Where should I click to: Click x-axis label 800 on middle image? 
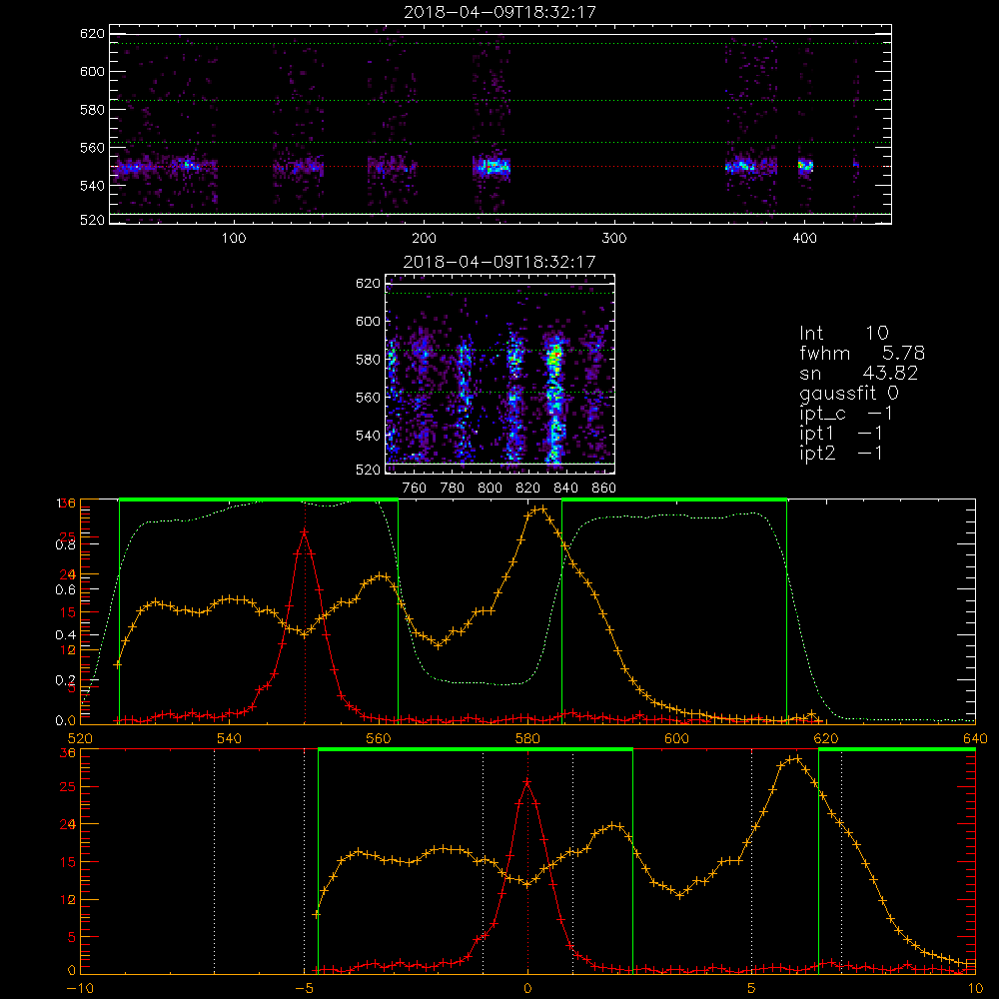click(490, 489)
